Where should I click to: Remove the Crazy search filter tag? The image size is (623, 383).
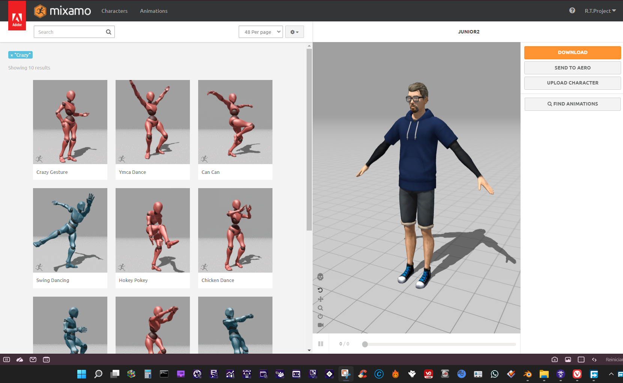12,55
